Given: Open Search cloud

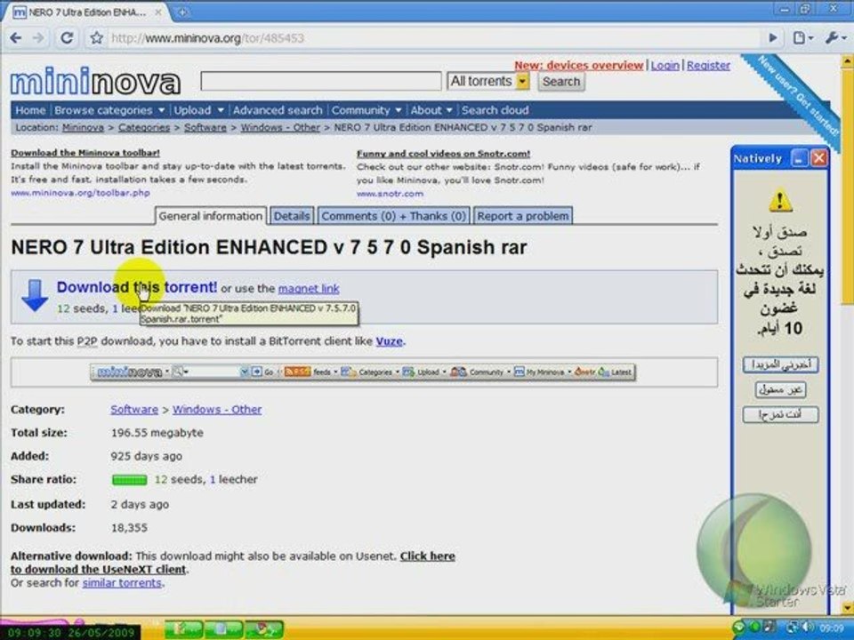Looking at the screenshot, I should coord(495,110).
